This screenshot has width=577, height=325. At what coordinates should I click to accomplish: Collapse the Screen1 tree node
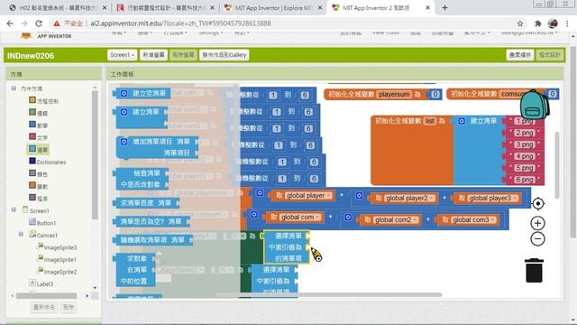click(14, 210)
